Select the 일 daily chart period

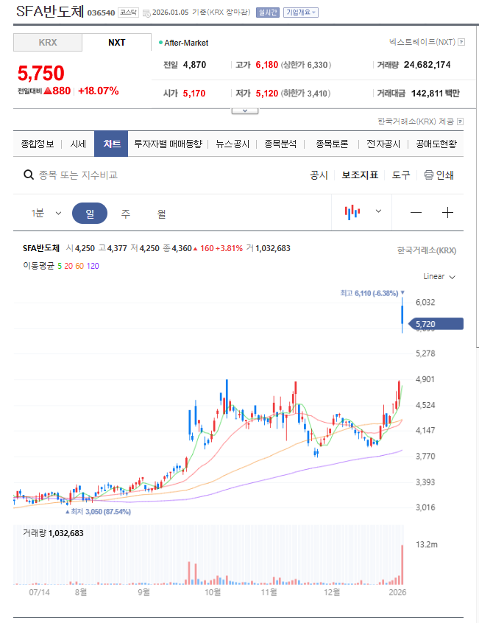pyautogui.click(x=90, y=214)
